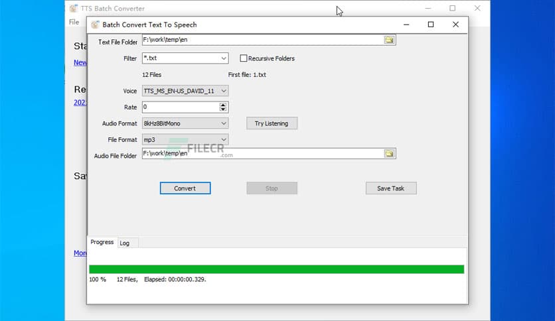
Task: Browse for the Audio File Folder
Action: tap(389, 153)
